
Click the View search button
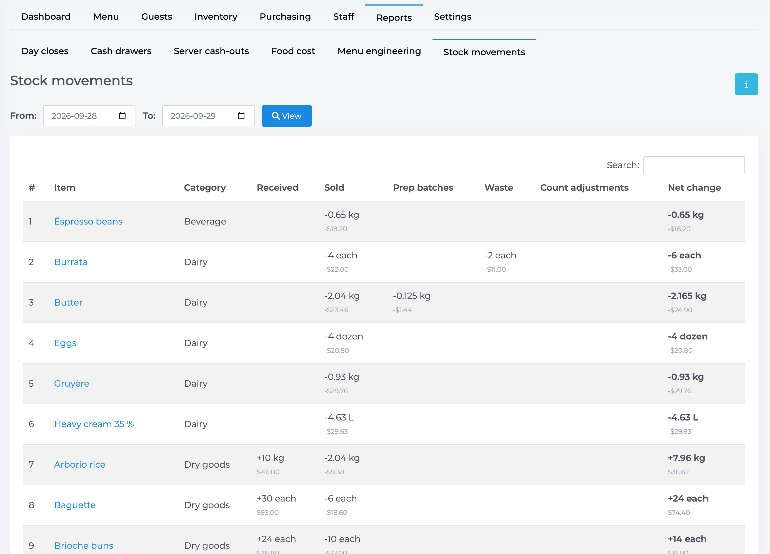coord(287,116)
